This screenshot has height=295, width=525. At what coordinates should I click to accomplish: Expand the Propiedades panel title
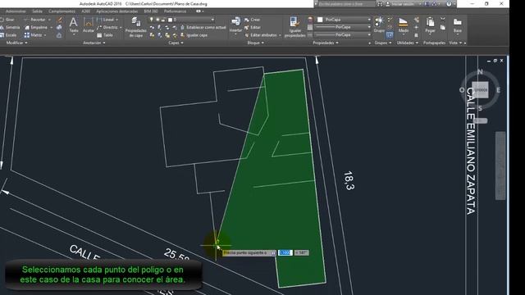pyautogui.click(x=326, y=43)
